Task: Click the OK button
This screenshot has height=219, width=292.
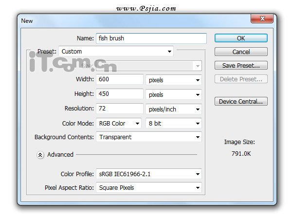Action: click(241, 38)
